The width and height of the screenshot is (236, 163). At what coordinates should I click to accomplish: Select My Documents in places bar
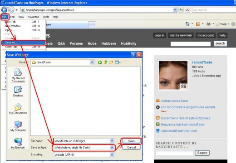pos(18,109)
